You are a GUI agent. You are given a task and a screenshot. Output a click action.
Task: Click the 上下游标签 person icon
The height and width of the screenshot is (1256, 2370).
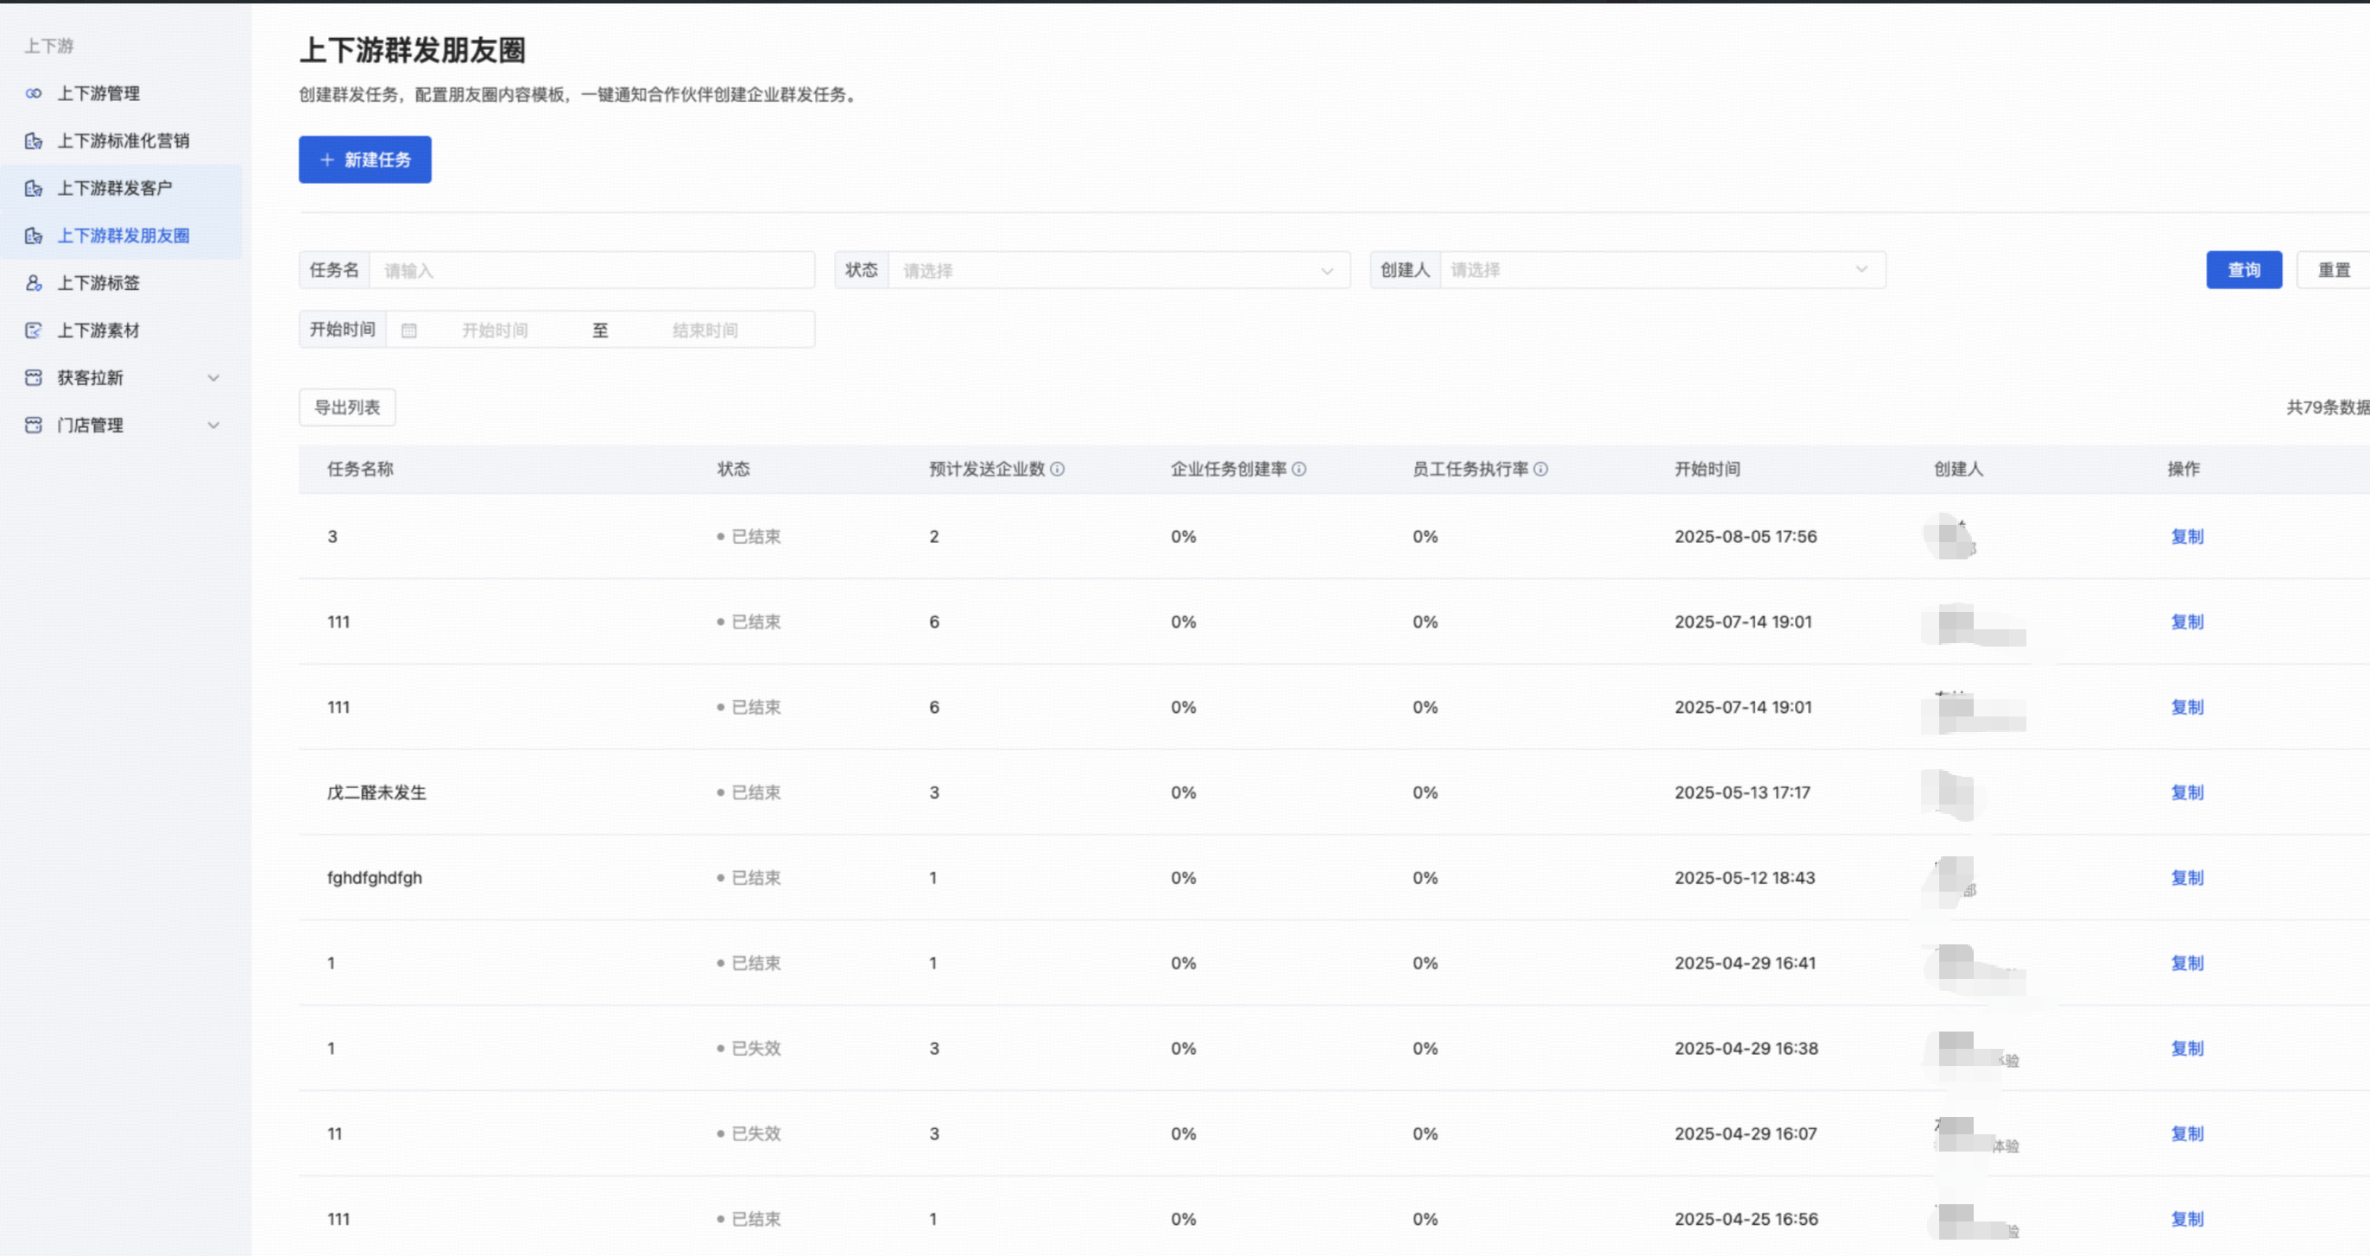pyautogui.click(x=33, y=282)
